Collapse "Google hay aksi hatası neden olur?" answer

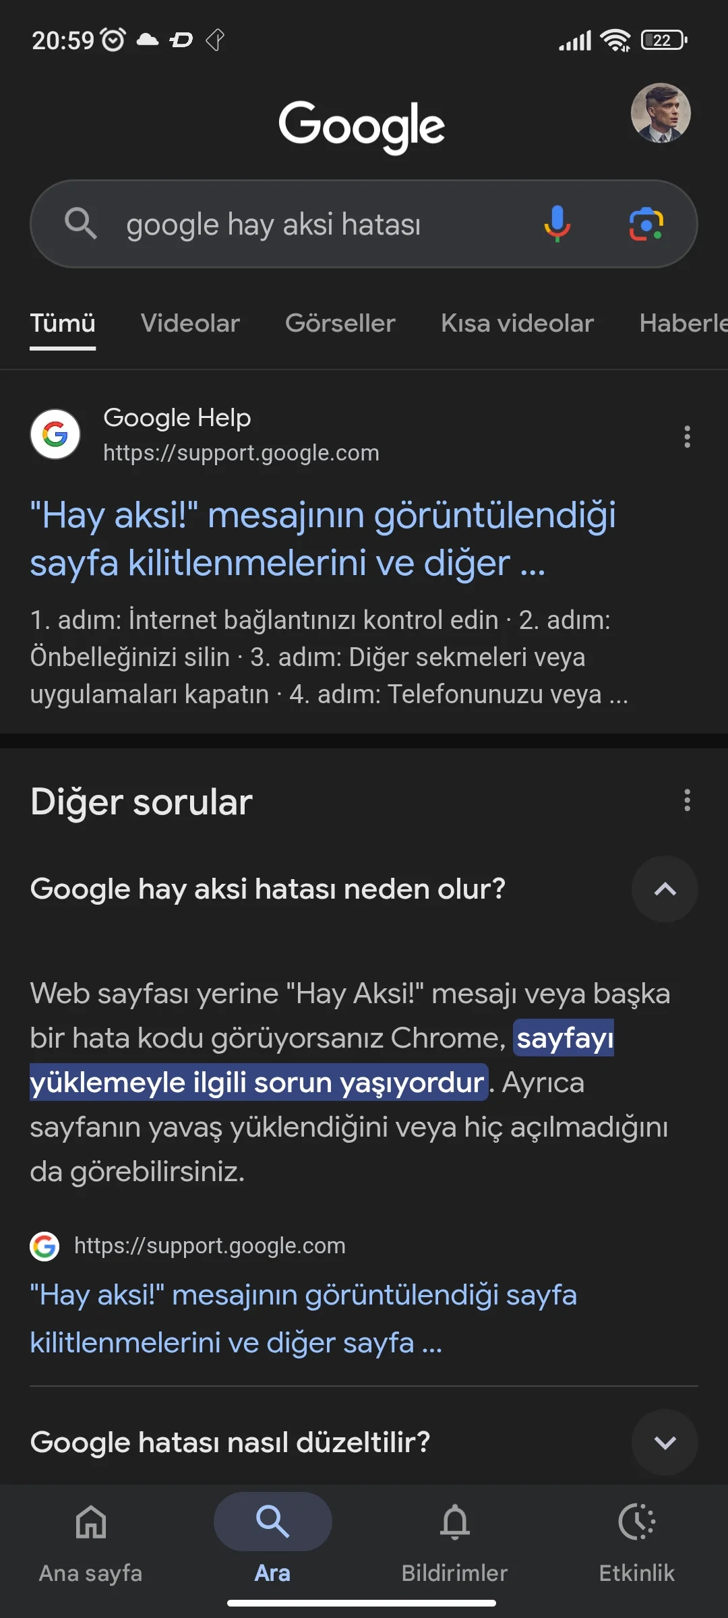click(x=665, y=889)
